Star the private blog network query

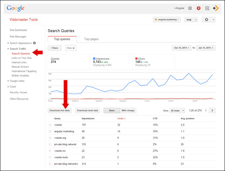coord(50,144)
